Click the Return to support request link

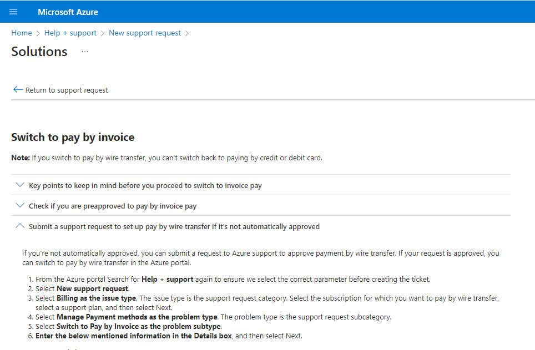pyautogui.click(x=67, y=89)
